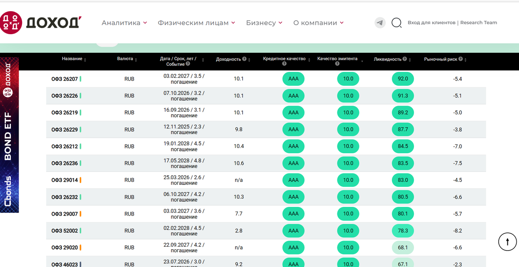Screen dimensions: 519x267
Task: Click liquidity badge 92.0
Action: pyautogui.click(x=403, y=79)
